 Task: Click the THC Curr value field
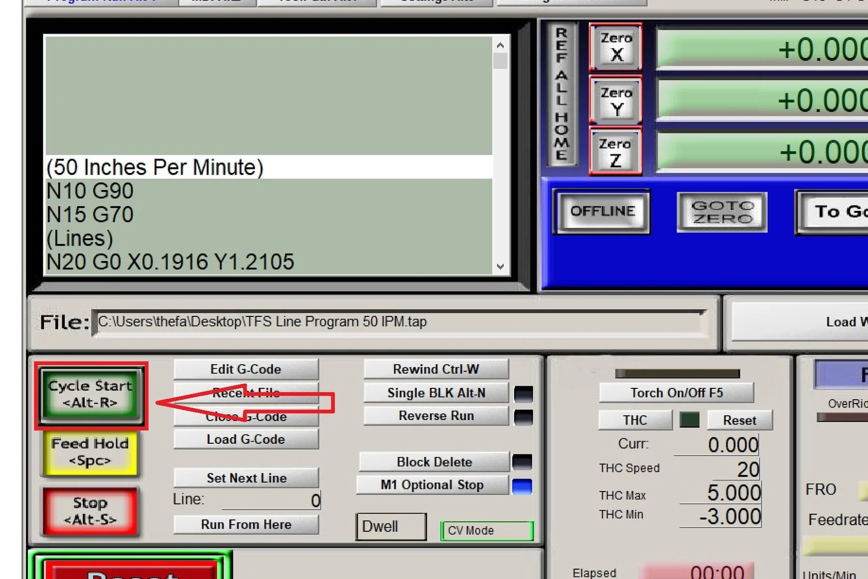click(717, 445)
